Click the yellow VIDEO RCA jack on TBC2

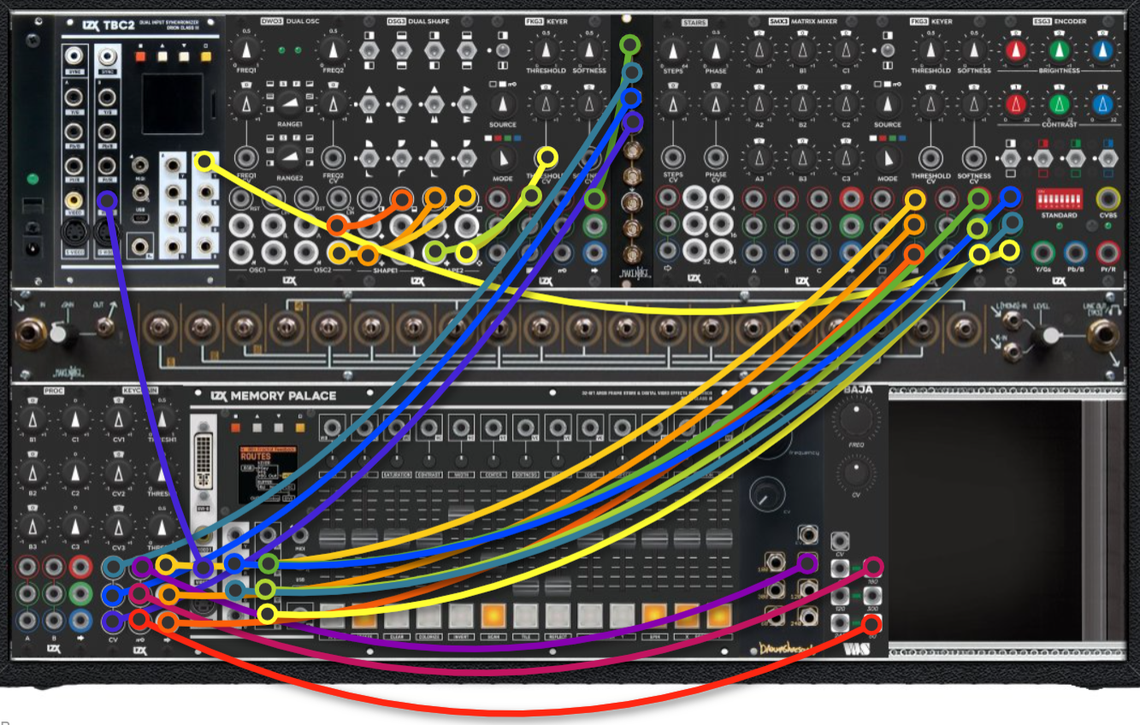click(x=74, y=200)
